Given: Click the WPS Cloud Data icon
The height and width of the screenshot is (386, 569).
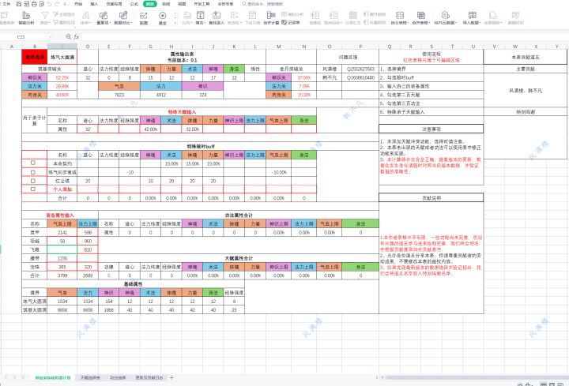Looking at the screenshot, I should [445, 15].
